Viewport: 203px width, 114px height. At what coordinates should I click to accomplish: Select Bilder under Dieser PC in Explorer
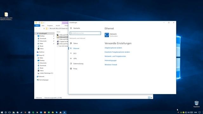click(41, 58)
